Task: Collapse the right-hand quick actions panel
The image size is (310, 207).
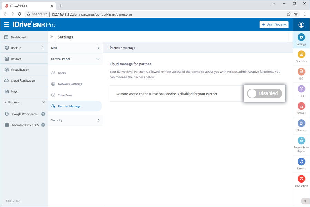Action: 305,201
